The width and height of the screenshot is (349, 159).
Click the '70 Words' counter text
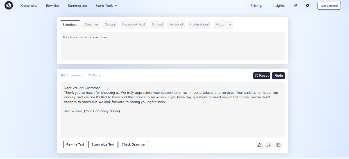(x=94, y=76)
